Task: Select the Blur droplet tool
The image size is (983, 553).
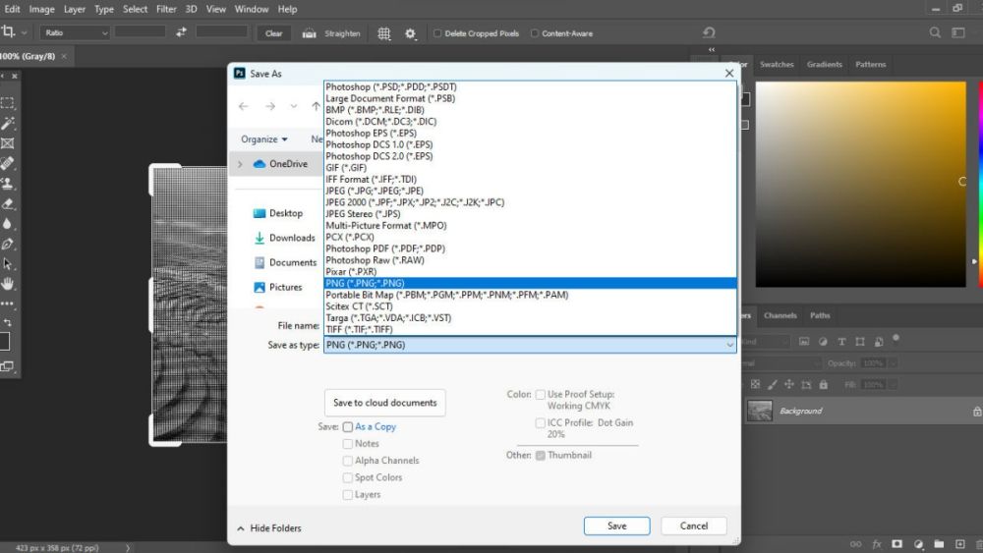Action: click(x=8, y=224)
